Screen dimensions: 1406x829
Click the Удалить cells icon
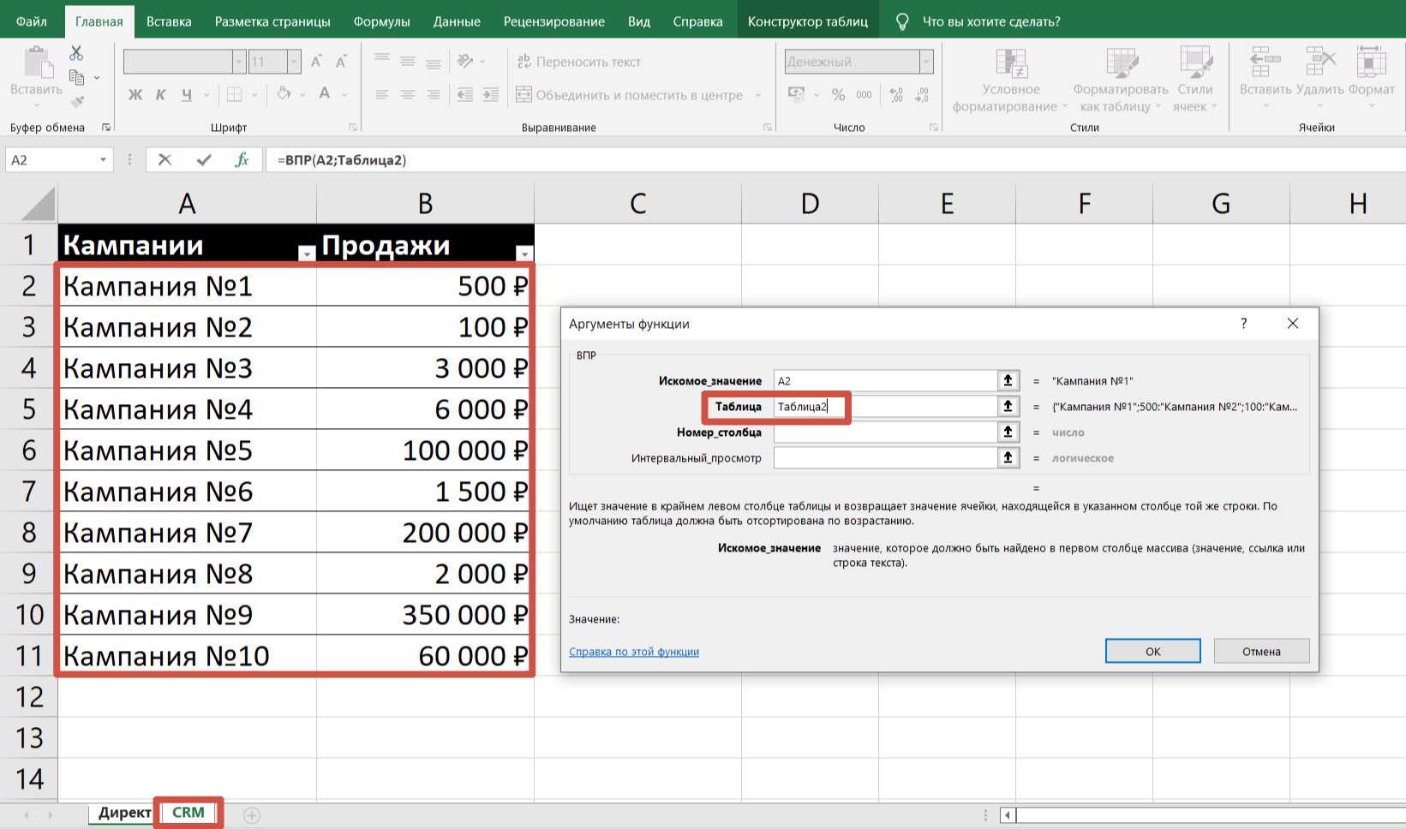(x=1320, y=63)
